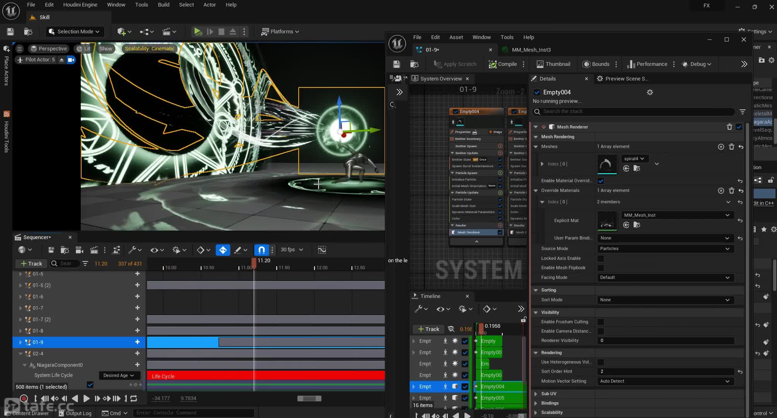Expand the Bindings section

pyautogui.click(x=536, y=403)
